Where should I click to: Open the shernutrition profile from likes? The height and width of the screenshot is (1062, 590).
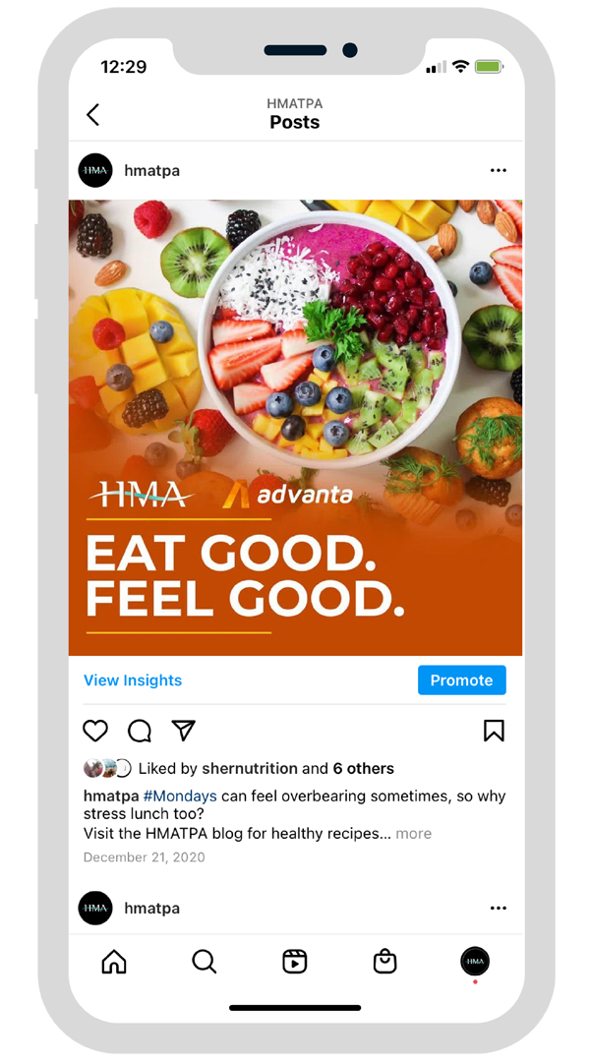(250, 769)
